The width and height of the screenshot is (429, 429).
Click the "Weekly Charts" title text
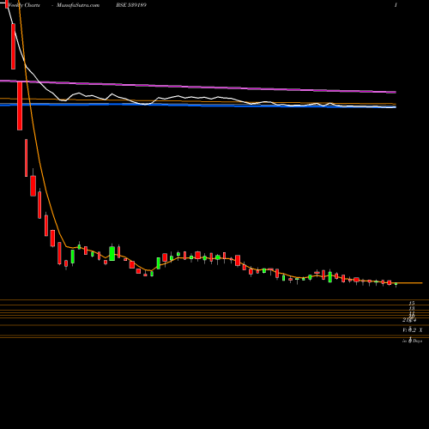click(x=24, y=5)
